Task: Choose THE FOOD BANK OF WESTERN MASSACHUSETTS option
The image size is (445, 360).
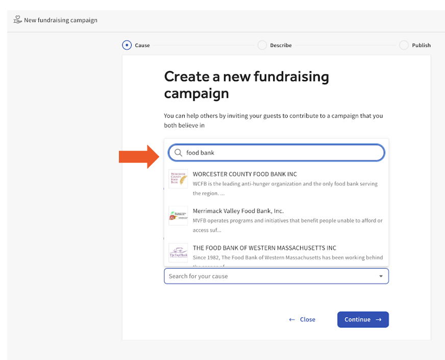Action: (x=264, y=248)
